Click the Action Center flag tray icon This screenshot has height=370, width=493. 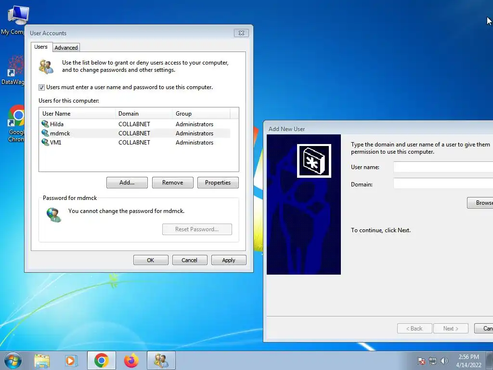click(421, 361)
